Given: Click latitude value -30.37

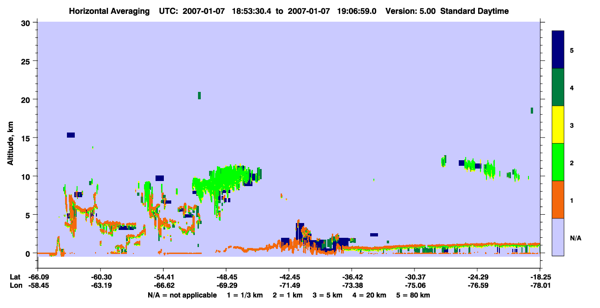Looking at the screenshot, I should pos(414,277).
